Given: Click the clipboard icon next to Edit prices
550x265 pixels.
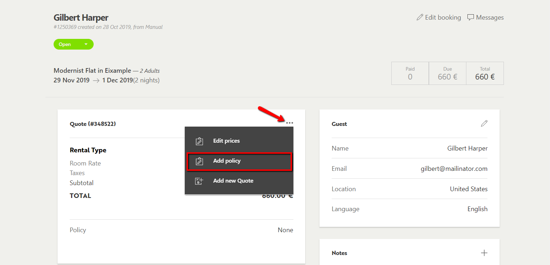Looking at the screenshot, I should pyautogui.click(x=199, y=141).
